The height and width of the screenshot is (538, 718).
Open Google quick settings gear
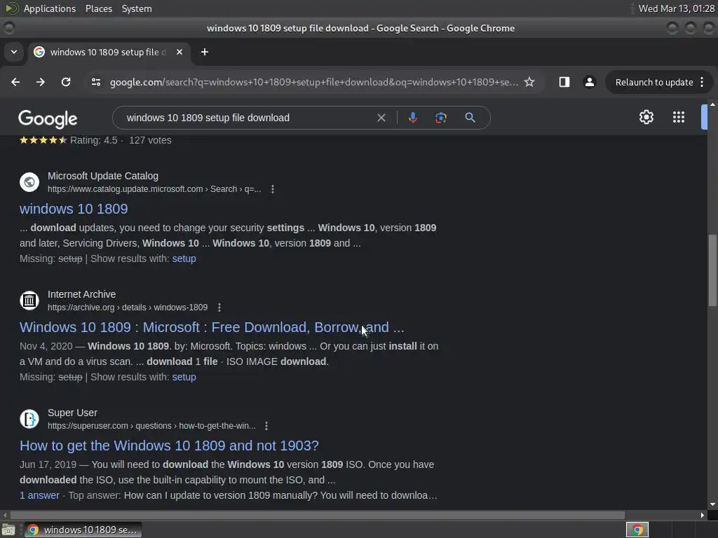click(646, 117)
